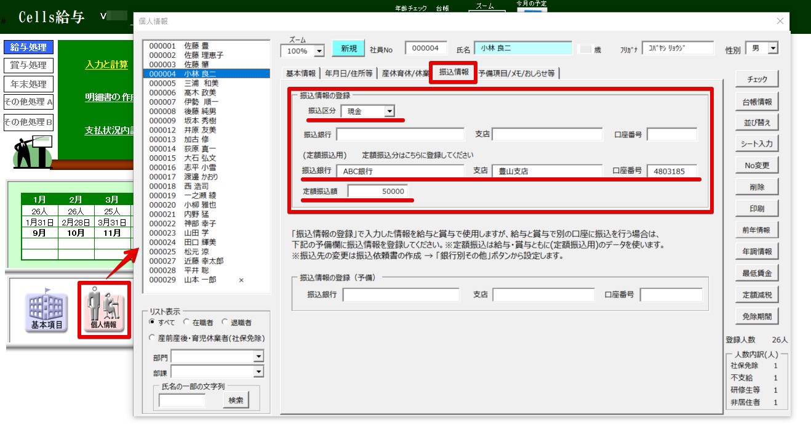This screenshot has width=811, height=428.
Task: Open the 年月日/住所等 tab
Action: tap(348, 73)
